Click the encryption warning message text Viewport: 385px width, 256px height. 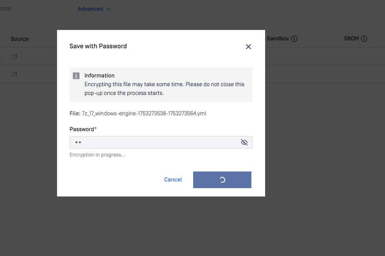(x=164, y=88)
